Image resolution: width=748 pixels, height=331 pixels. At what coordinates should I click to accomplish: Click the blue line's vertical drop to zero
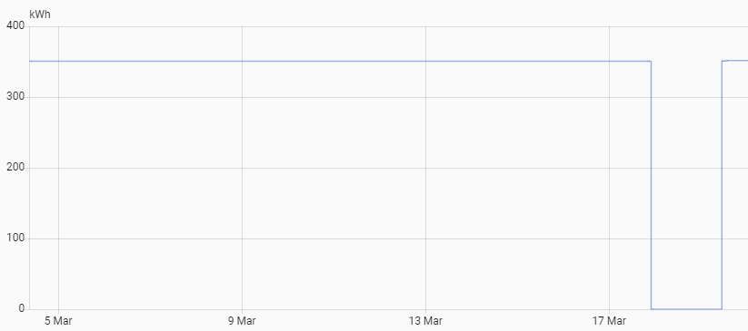651,185
